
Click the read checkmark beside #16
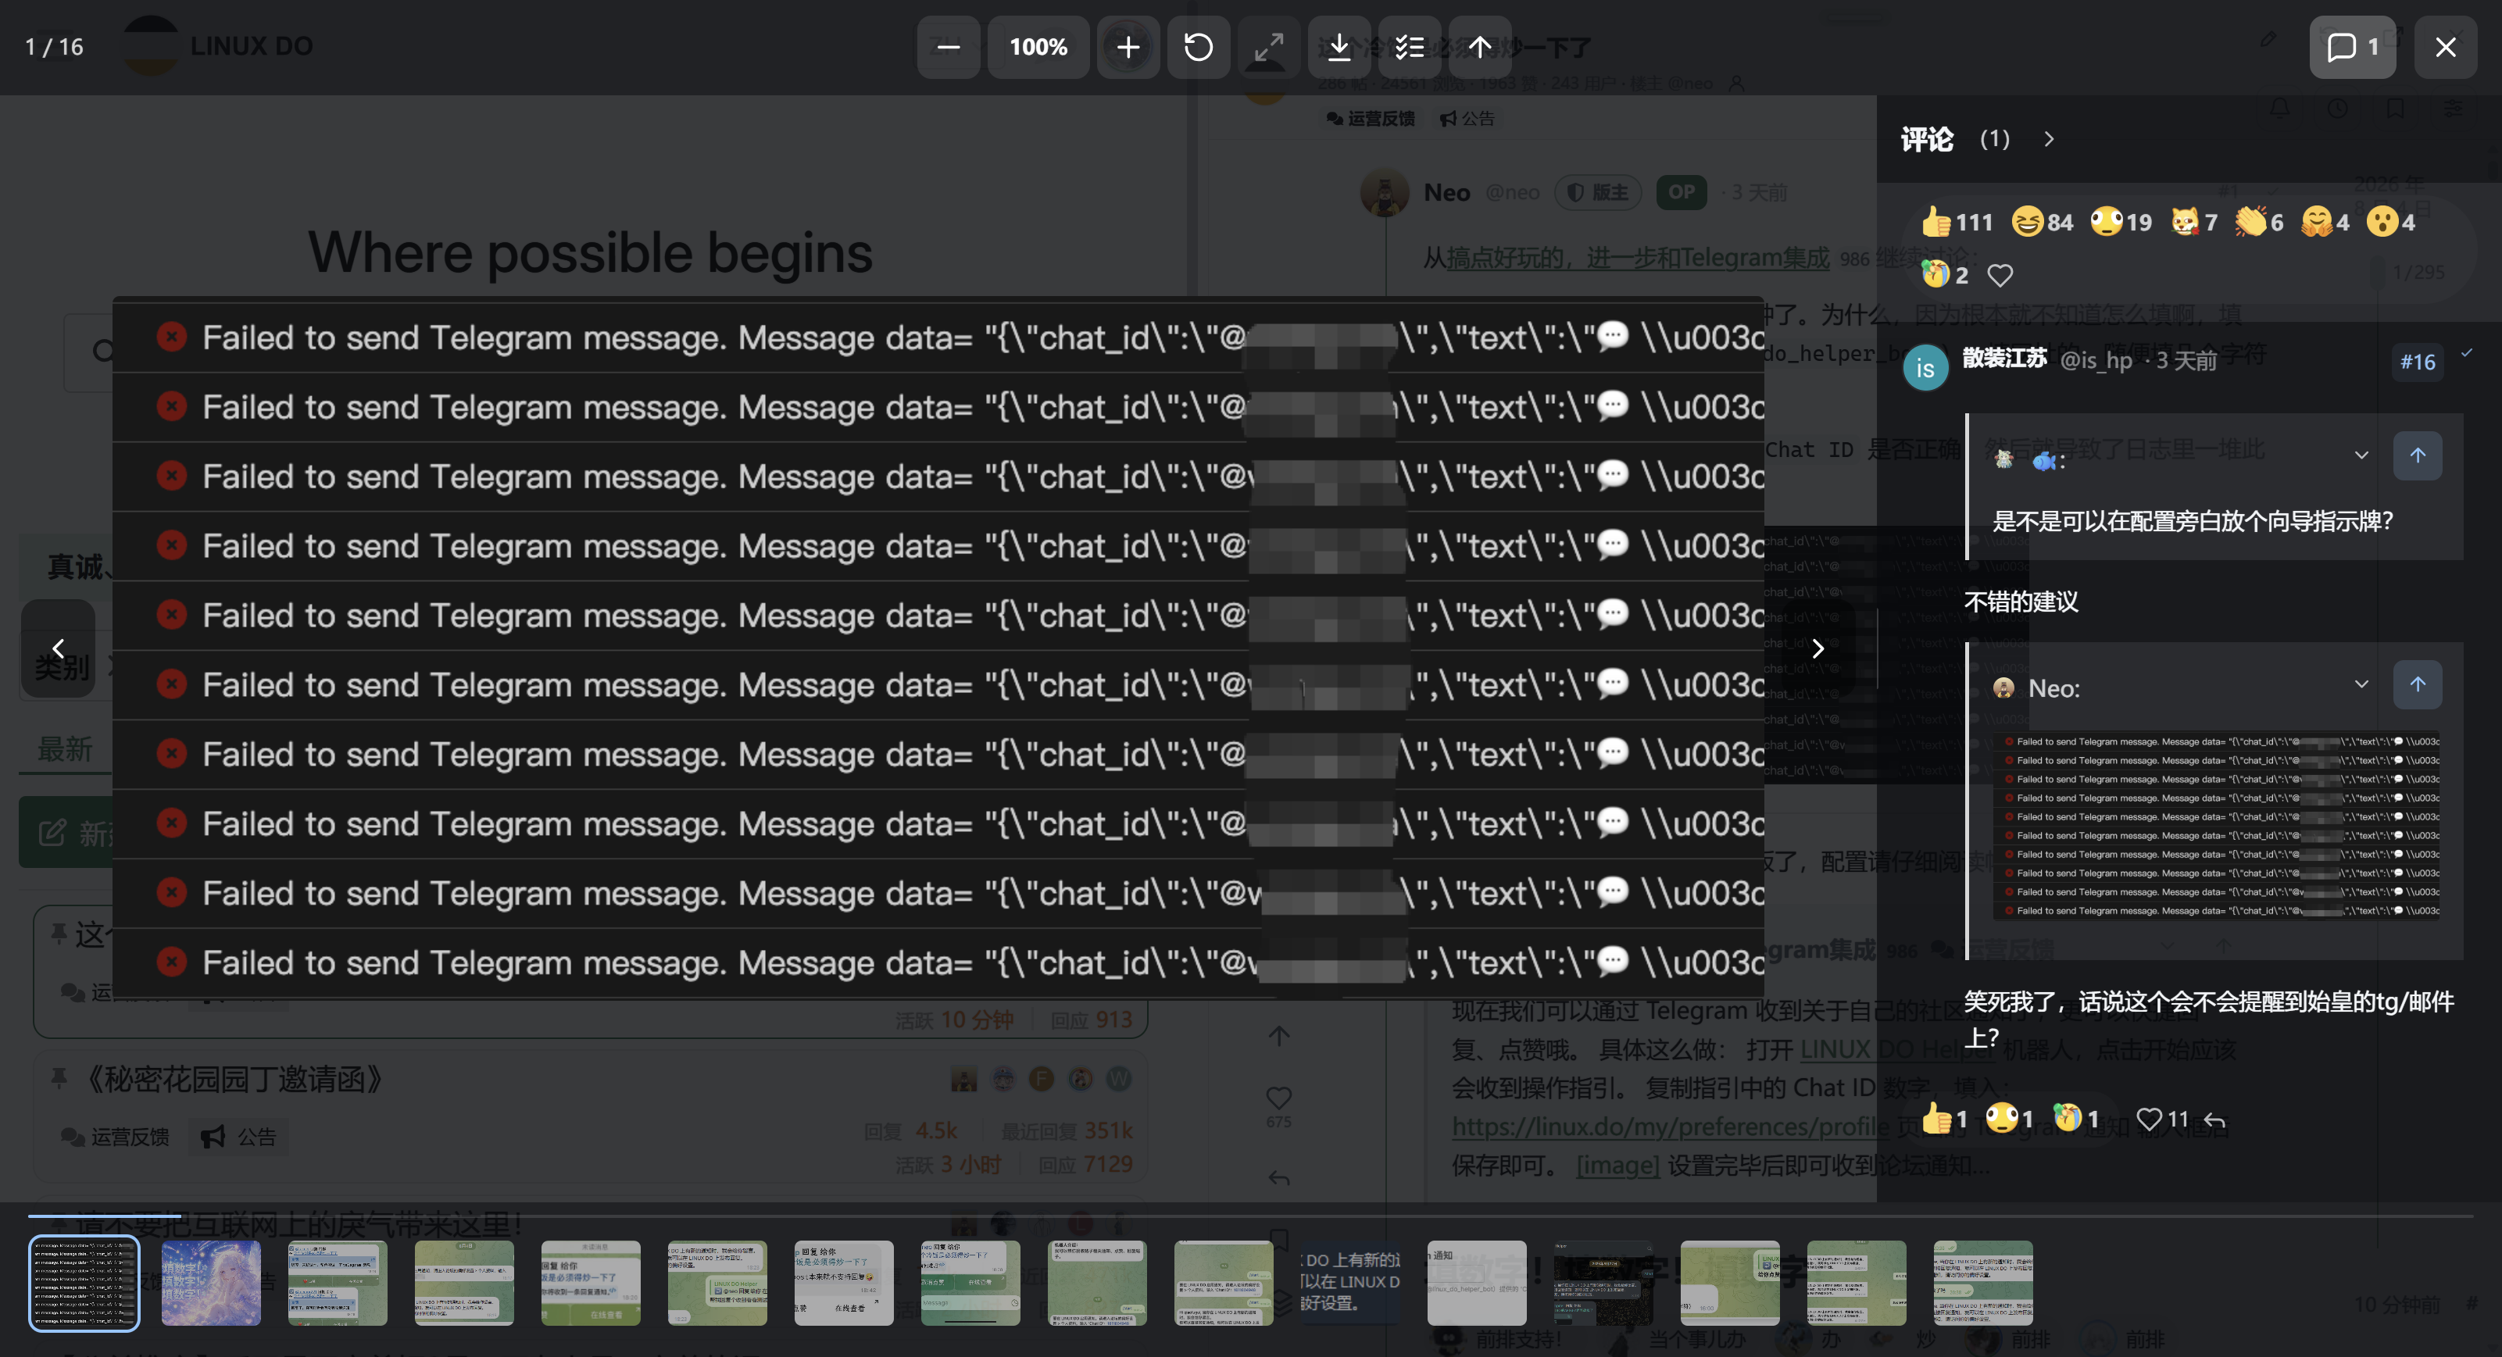tap(2466, 352)
